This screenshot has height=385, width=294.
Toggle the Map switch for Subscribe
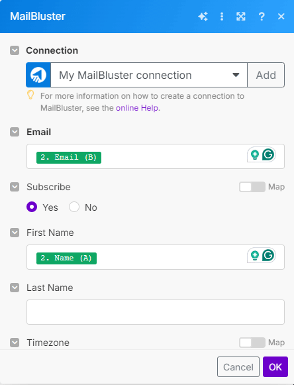(252, 187)
